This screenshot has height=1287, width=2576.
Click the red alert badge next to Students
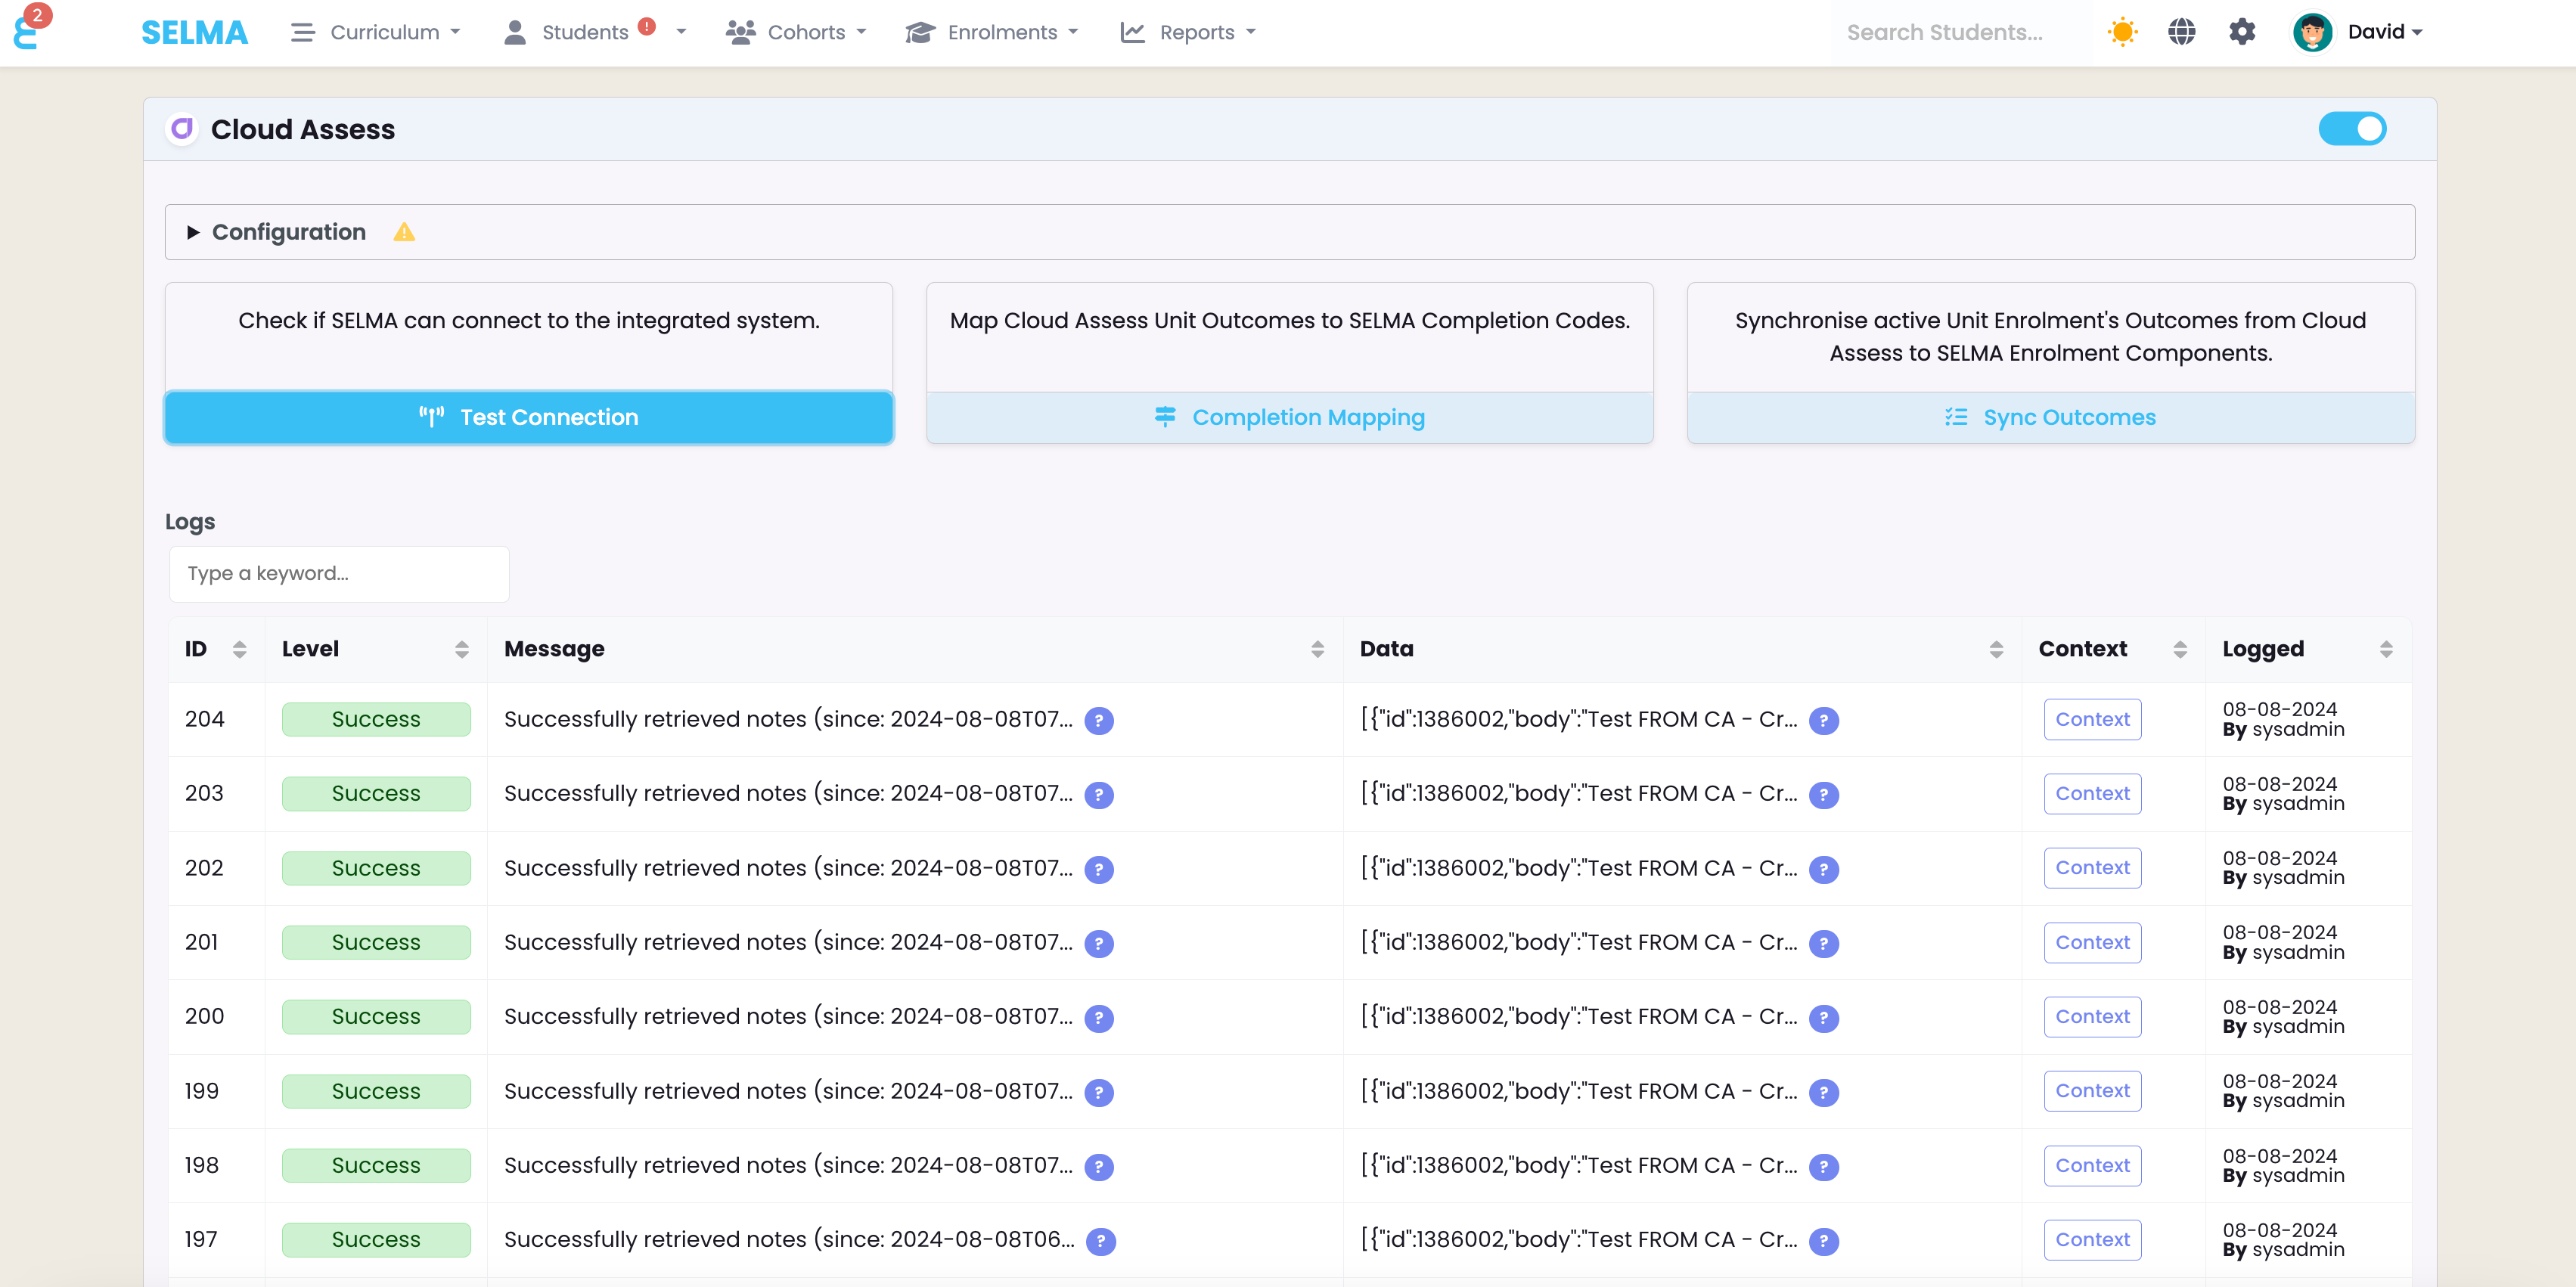[647, 26]
